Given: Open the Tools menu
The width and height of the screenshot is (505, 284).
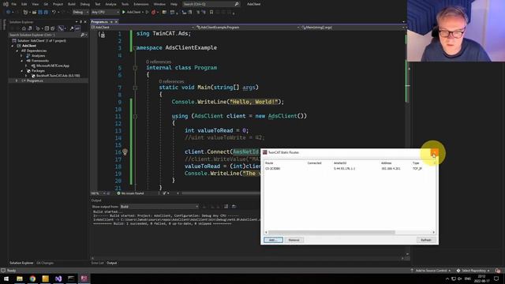Looking at the screenshot, I should pos(125,4).
